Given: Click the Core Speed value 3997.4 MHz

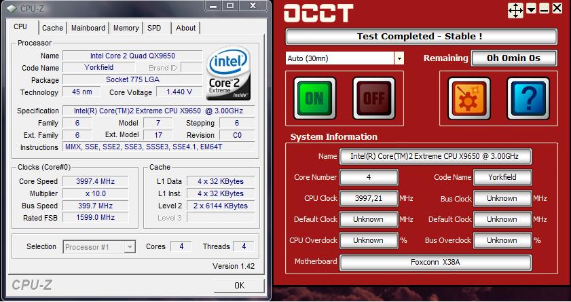Looking at the screenshot, I should (96, 181).
